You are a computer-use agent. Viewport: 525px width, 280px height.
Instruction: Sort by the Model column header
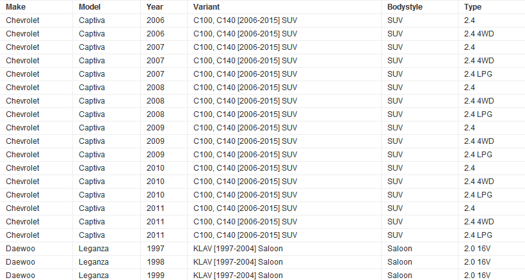90,7
